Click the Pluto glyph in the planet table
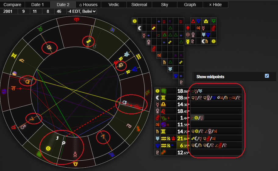The image size is (278, 171). pyautogui.click(x=158, y=152)
